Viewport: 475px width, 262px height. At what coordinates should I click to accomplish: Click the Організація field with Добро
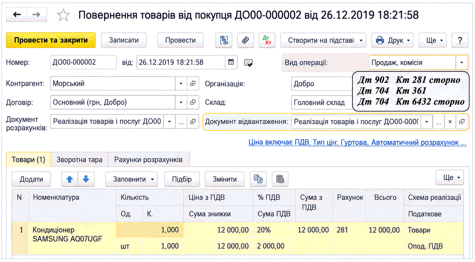pos(322,84)
